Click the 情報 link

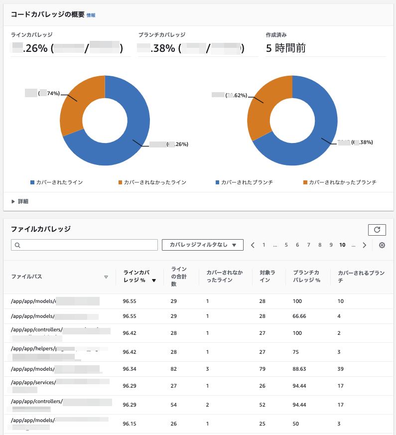(91, 15)
